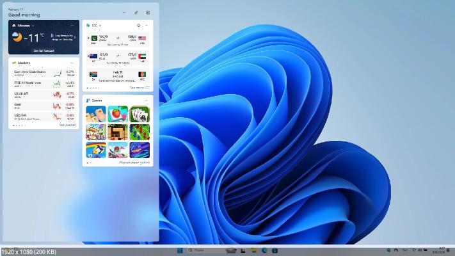Open the Solitaire game thumbnail
The image size is (455, 256).
tap(140, 114)
